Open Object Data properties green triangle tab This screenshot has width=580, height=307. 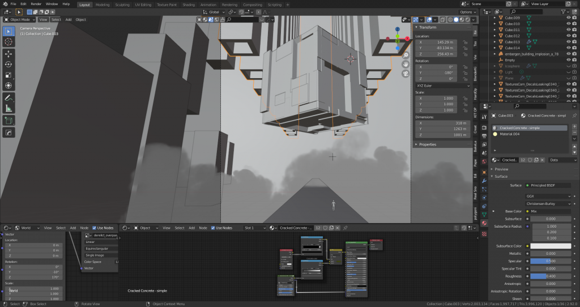(x=484, y=215)
